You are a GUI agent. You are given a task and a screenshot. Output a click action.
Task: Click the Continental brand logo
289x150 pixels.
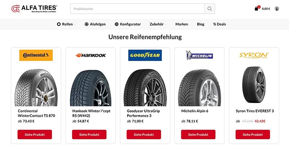[x=36, y=55]
